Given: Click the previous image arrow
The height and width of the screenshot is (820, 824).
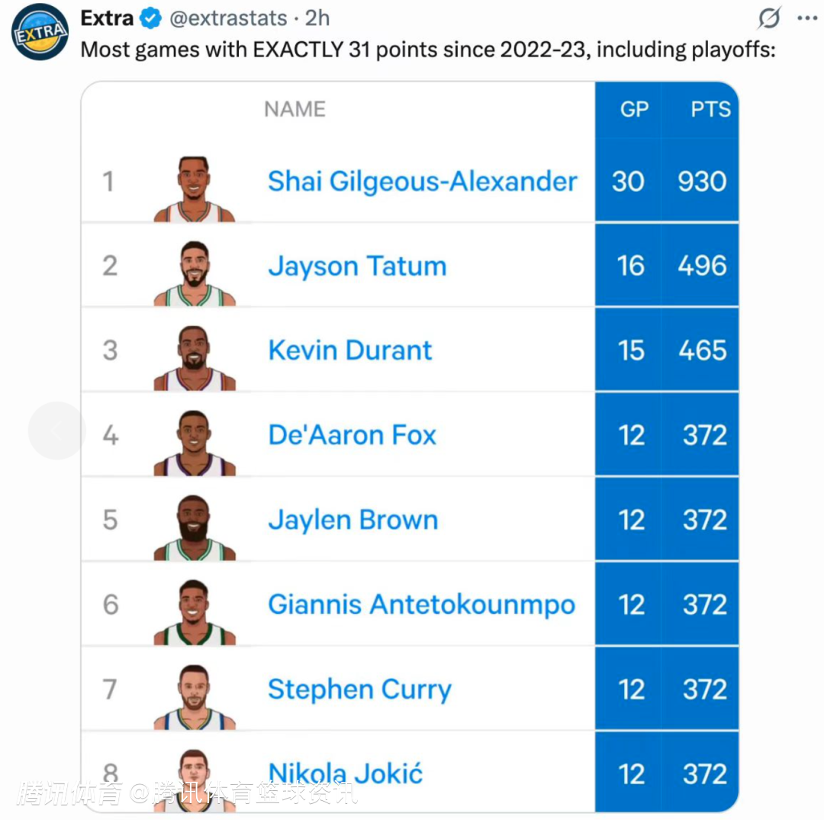Looking at the screenshot, I should tap(56, 431).
